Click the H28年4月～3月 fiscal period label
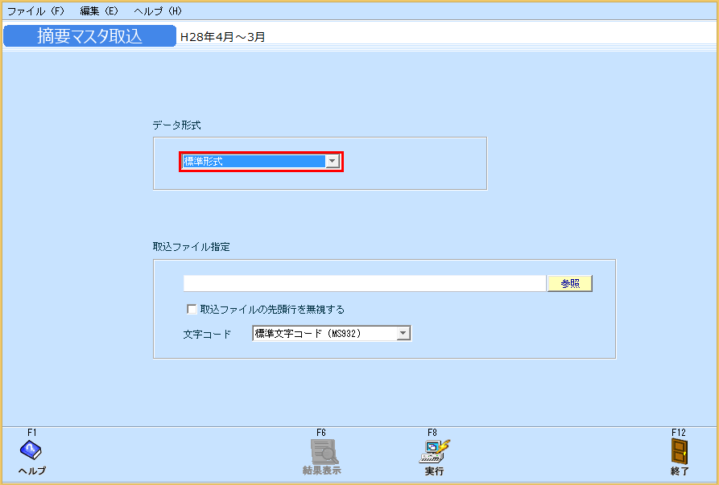 point(221,35)
